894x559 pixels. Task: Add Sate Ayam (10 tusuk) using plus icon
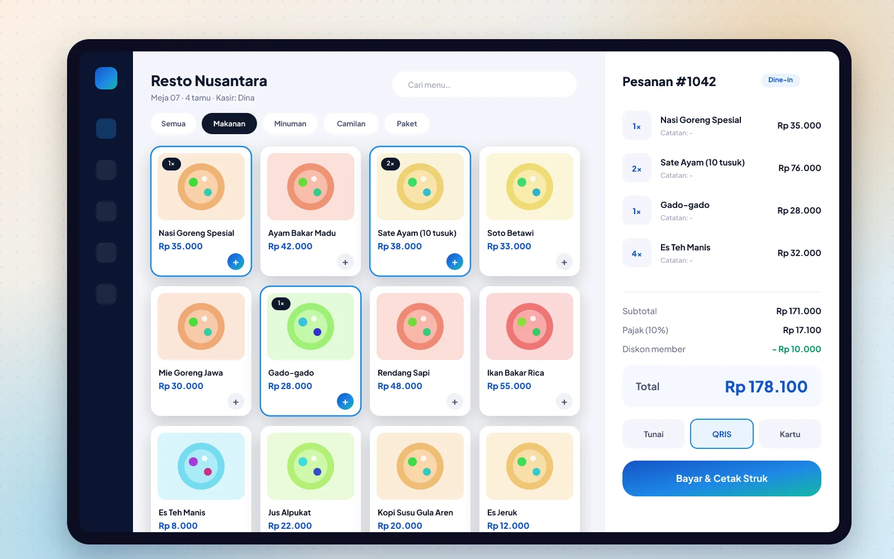pyautogui.click(x=455, y=262)
